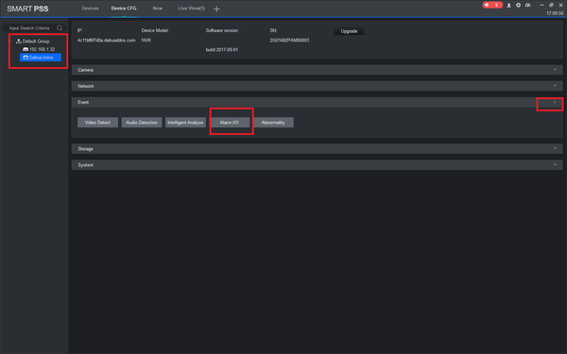Screen dimensions: 567x354
Task: Switch to the Devices tab
Action: [90, 8]
